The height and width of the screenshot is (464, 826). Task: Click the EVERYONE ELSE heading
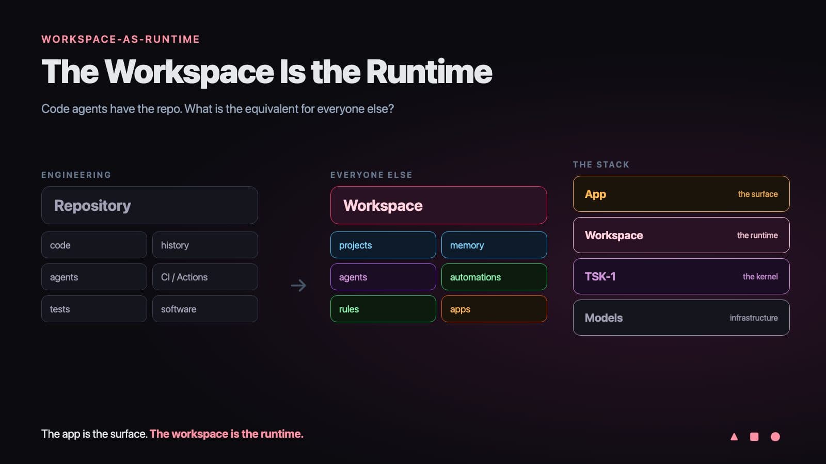[x=371, y=175]
